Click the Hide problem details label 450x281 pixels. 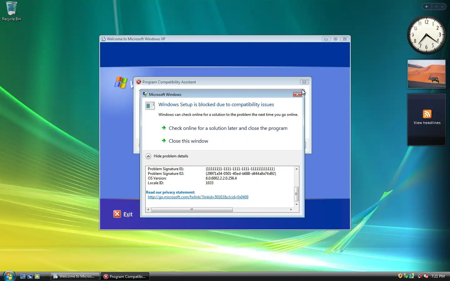171,156
